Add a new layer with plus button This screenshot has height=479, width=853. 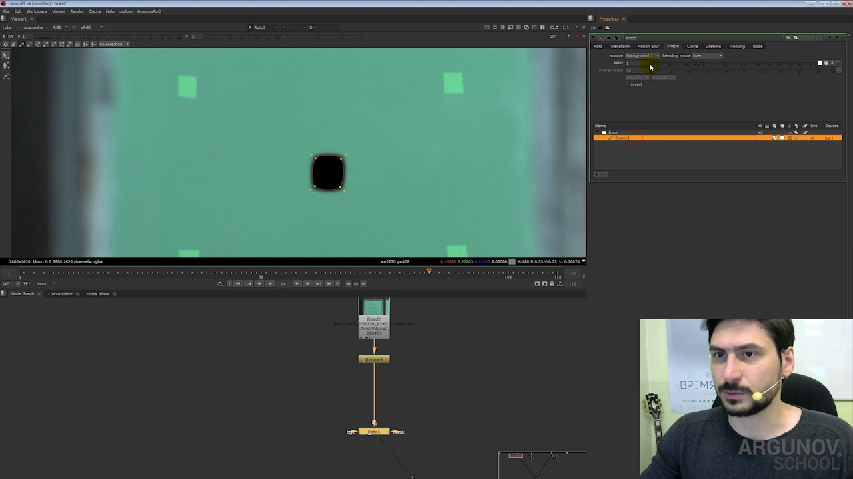point(596,174)
